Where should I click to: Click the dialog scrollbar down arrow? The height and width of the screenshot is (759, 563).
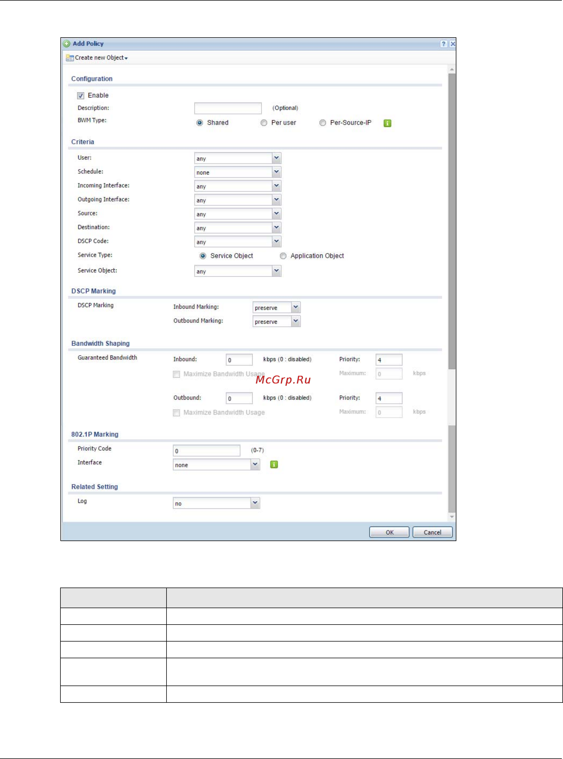click(452, 517)
